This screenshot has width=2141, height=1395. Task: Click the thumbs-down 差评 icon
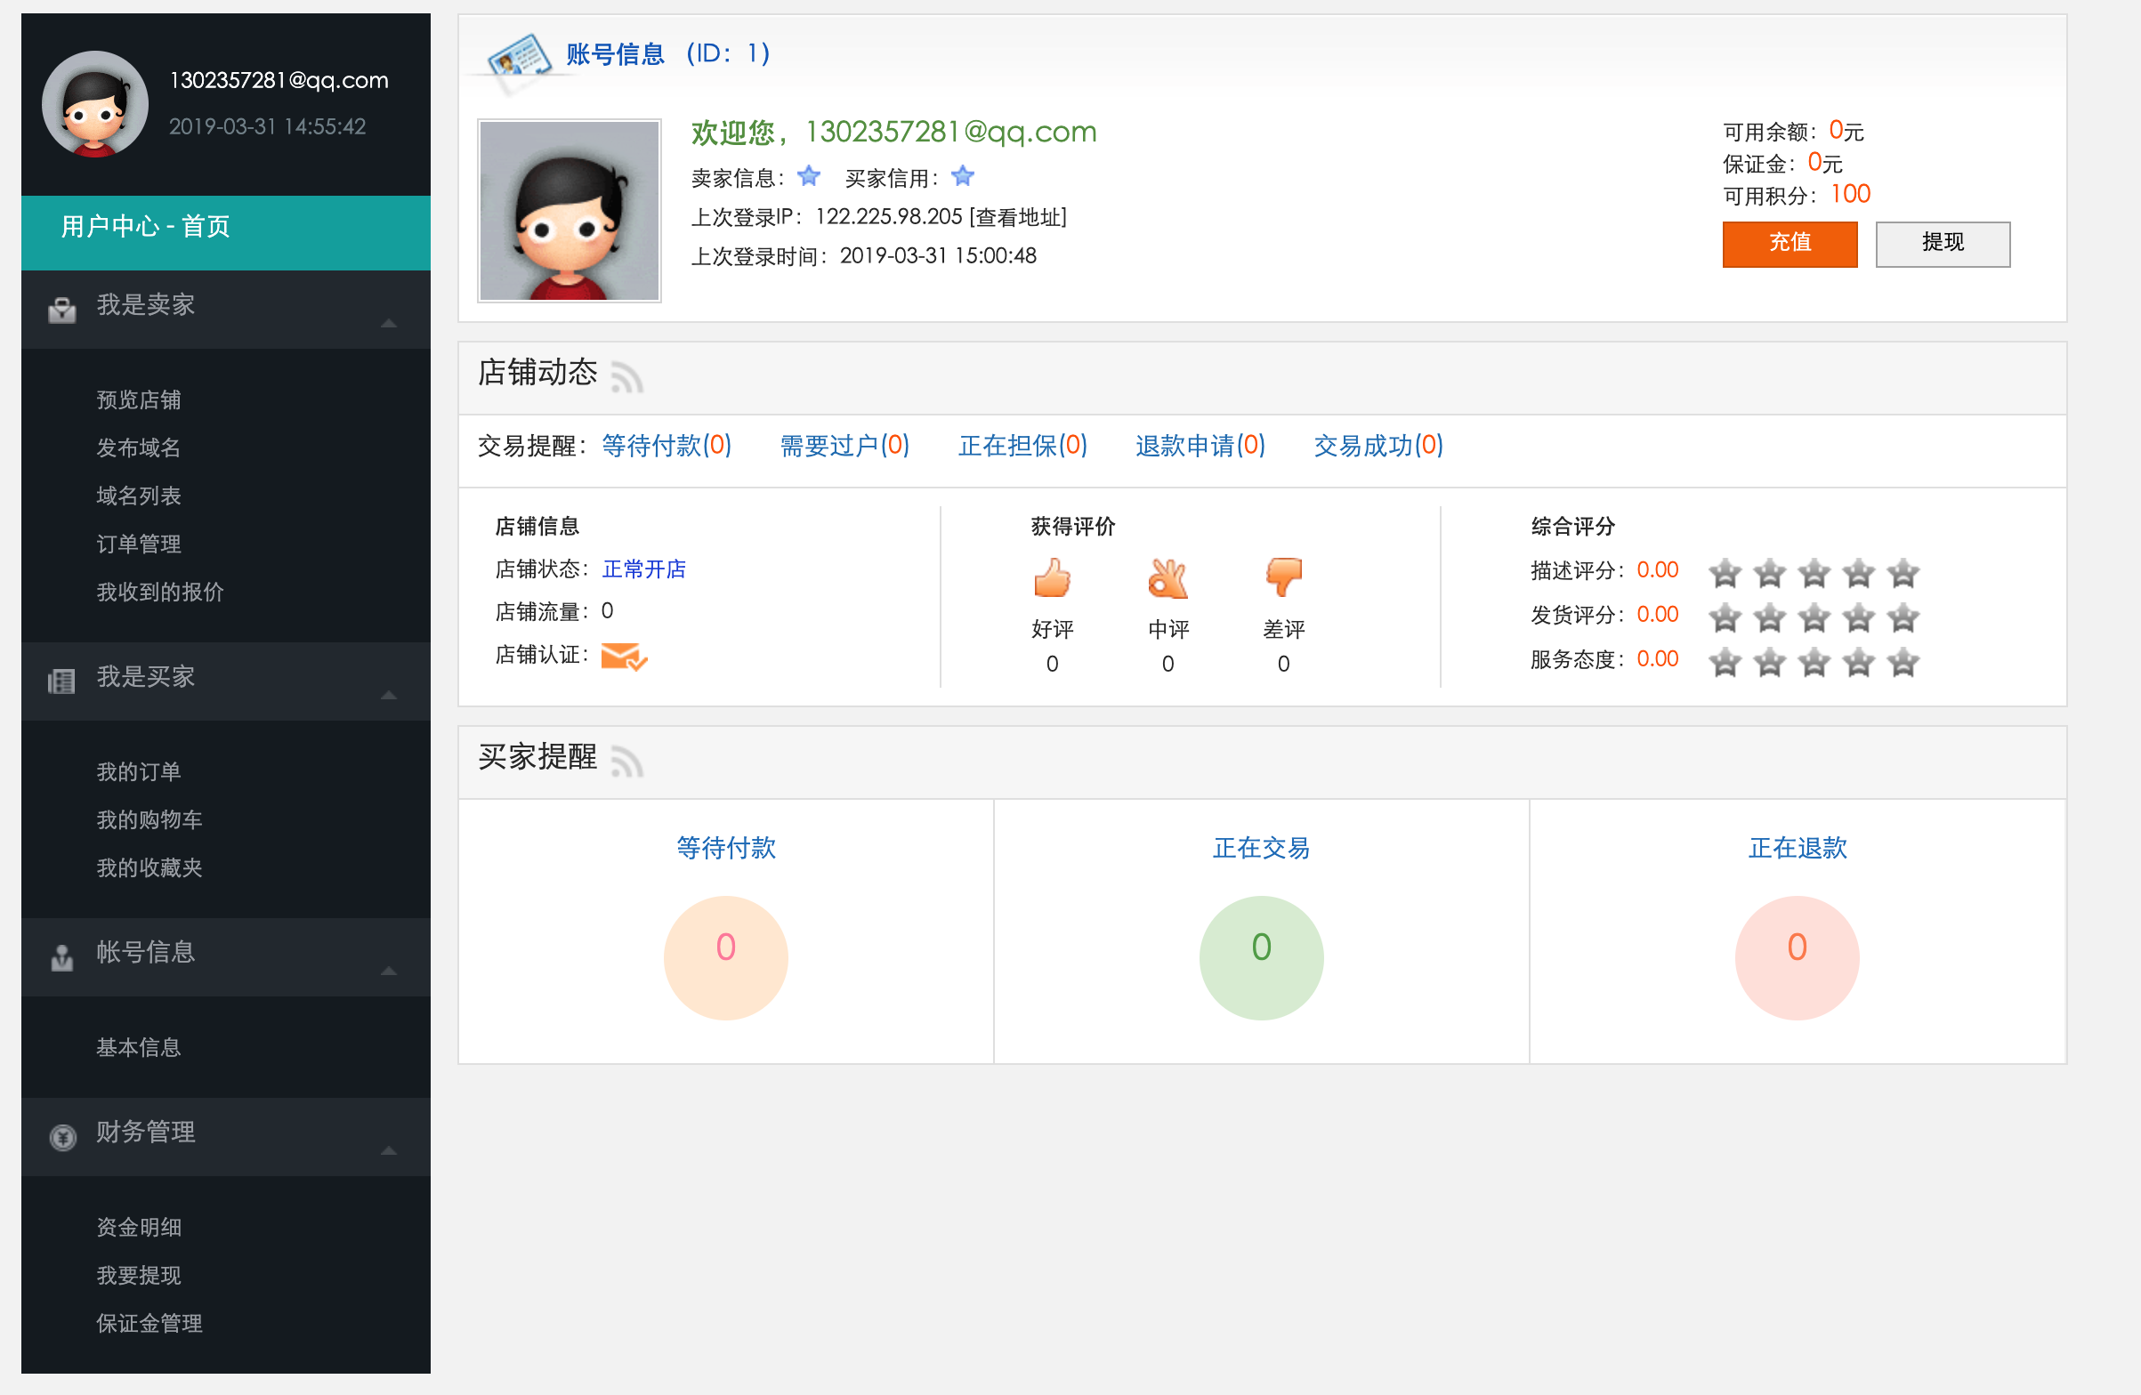tap(1284, 577)
